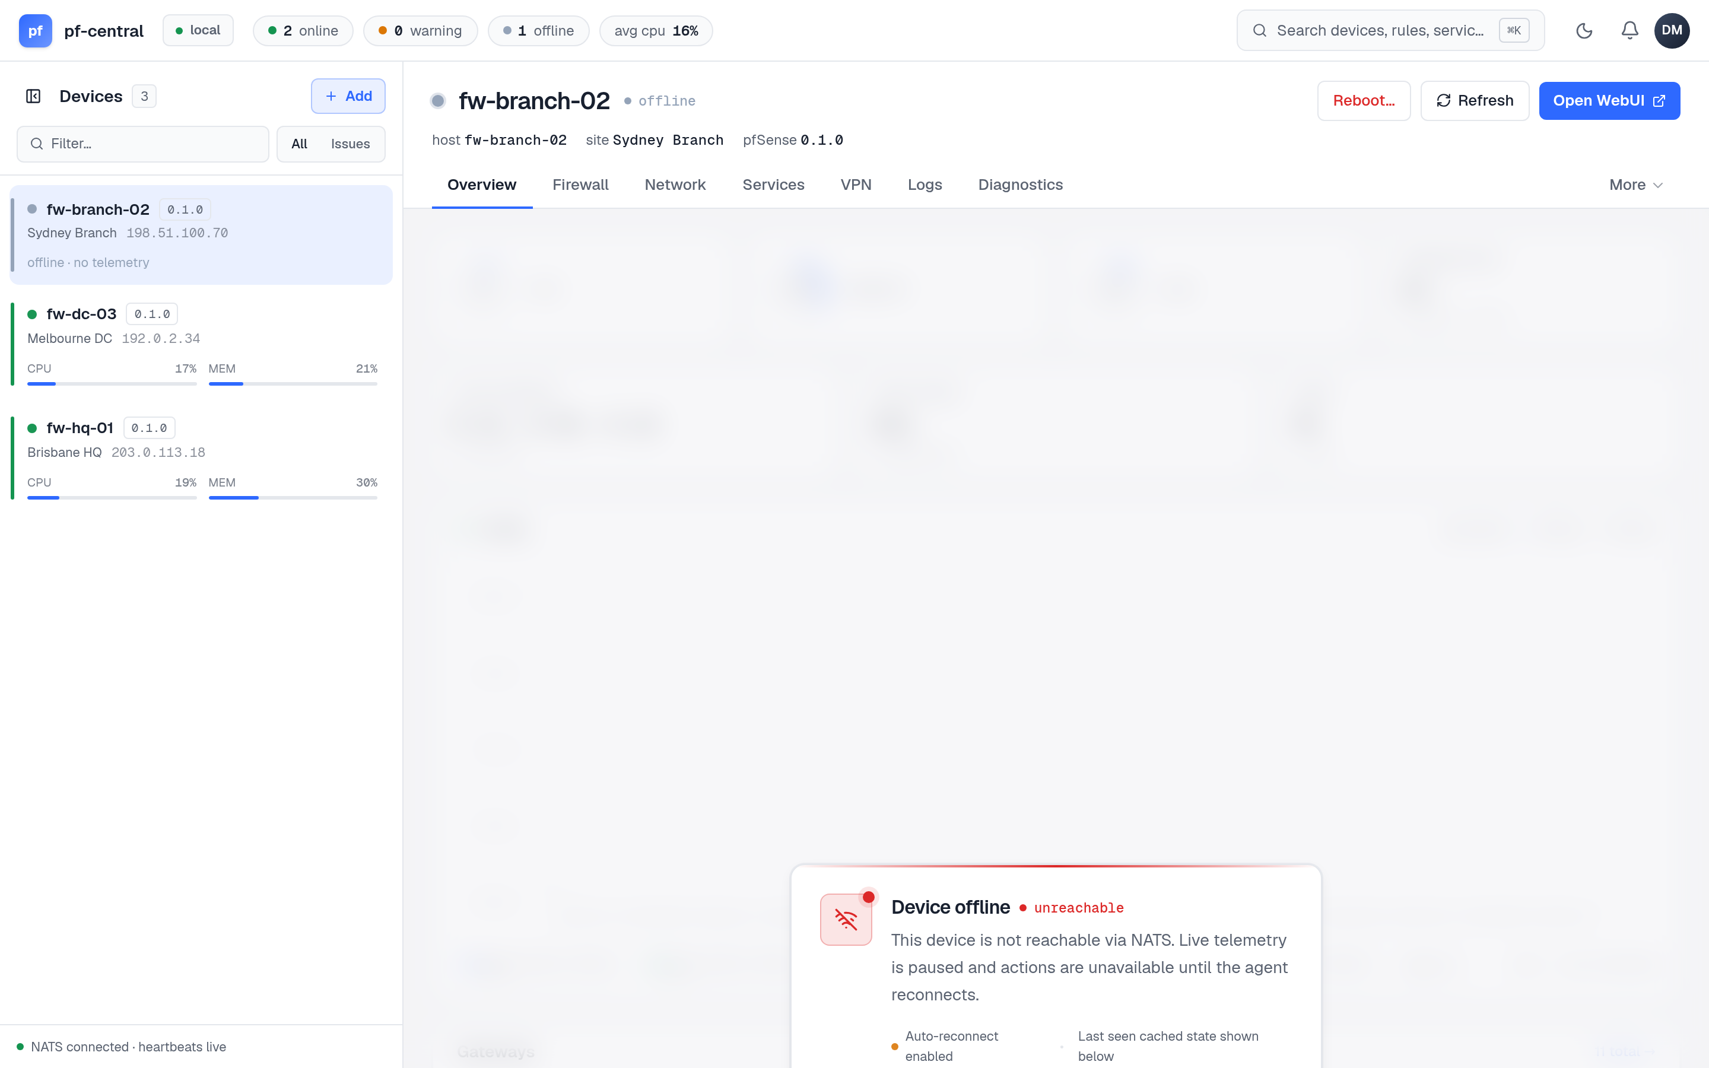The height and width of the screenshot is (1068, 1709).
Task: Click the gray status dot beside fw-branch-02 title
Action: click(x=438, y=101)
